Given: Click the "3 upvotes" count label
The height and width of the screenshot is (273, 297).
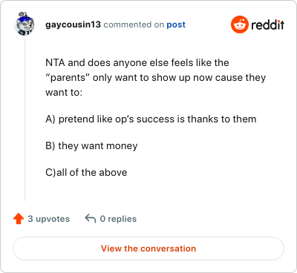Looking at the screenshot, I should pos(49,219).
